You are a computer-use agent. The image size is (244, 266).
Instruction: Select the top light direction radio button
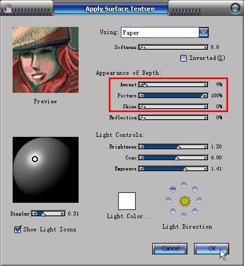[184, 185]
